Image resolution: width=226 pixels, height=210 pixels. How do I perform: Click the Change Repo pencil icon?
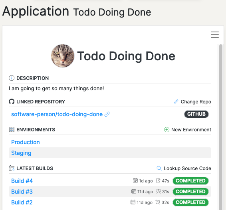pyautogui.click(x=176, y=102)
